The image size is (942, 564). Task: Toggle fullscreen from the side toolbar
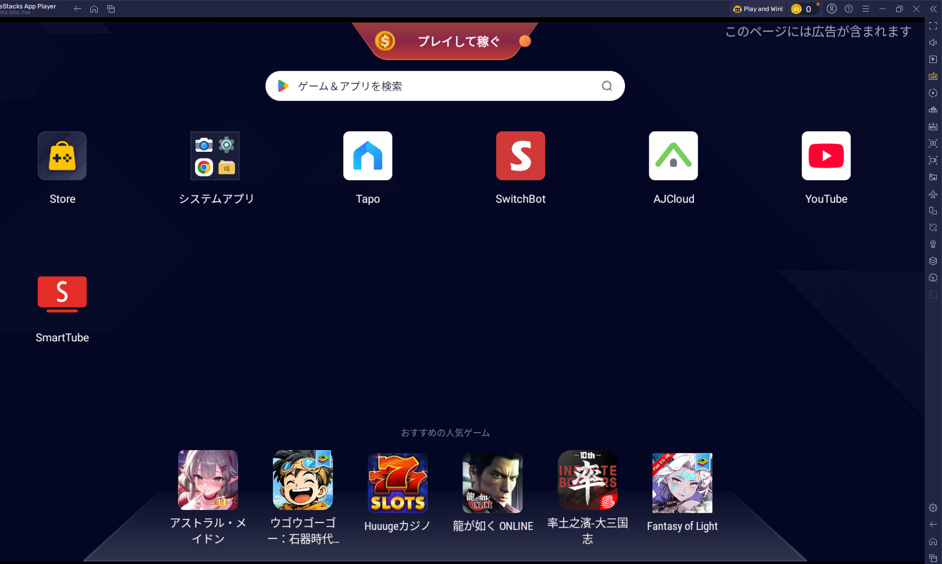933,26
